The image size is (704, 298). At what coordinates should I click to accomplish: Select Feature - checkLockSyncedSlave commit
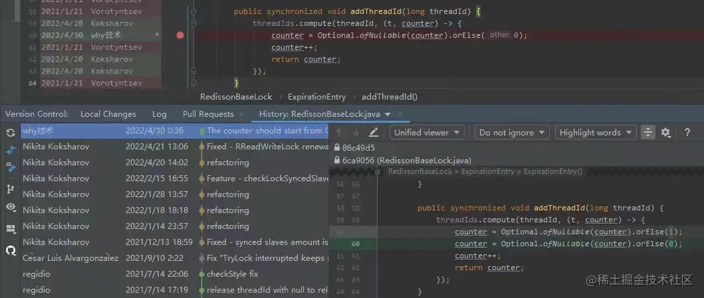175,179
